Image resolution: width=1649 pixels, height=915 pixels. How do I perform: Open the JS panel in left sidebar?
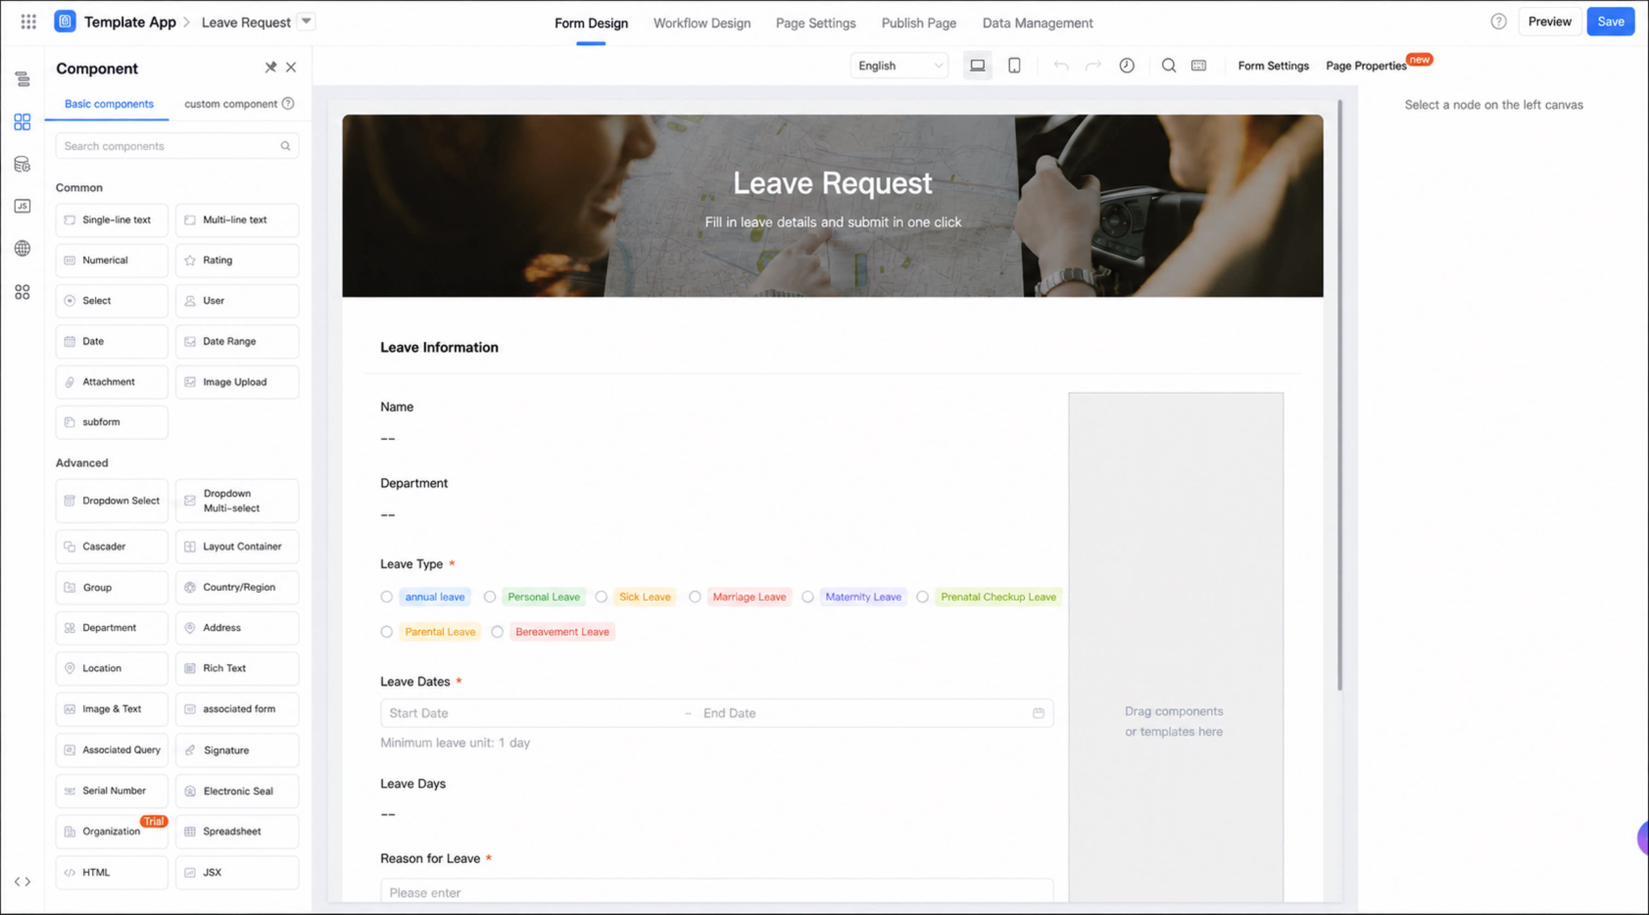click(x=23, y=206)
